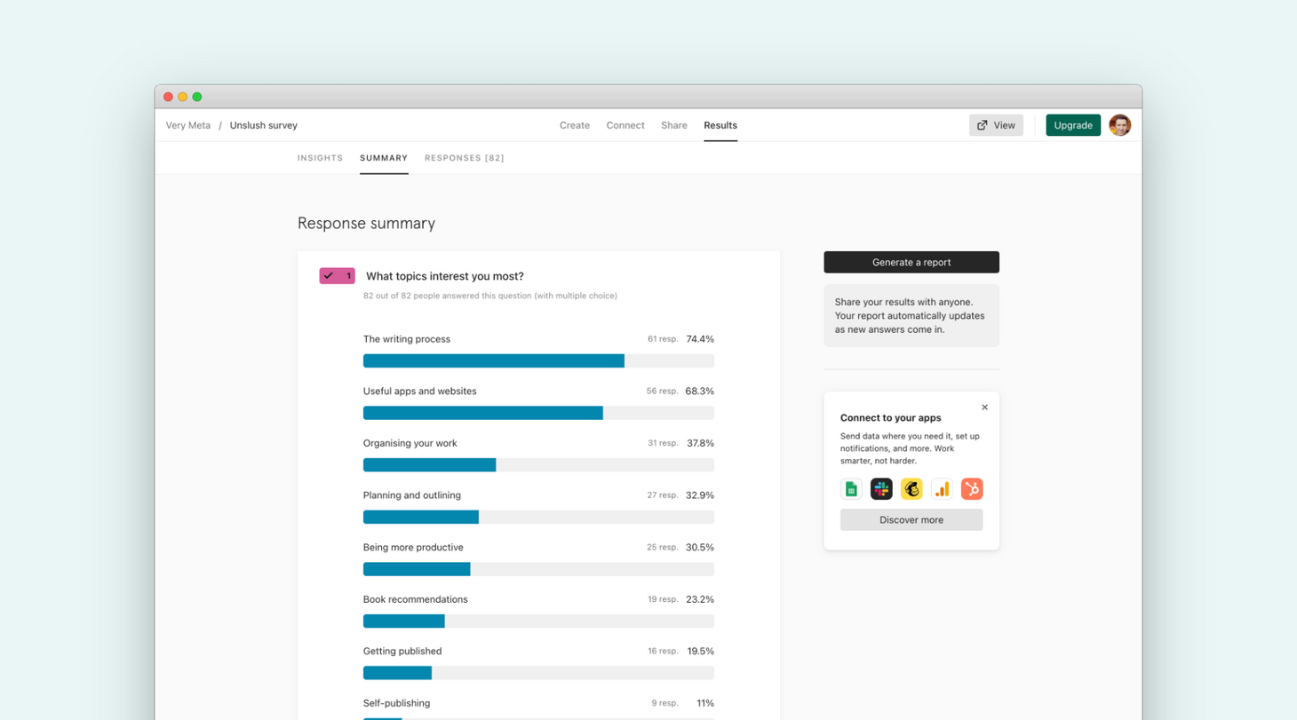Click the 74.4% value

[x=700, y=339]
